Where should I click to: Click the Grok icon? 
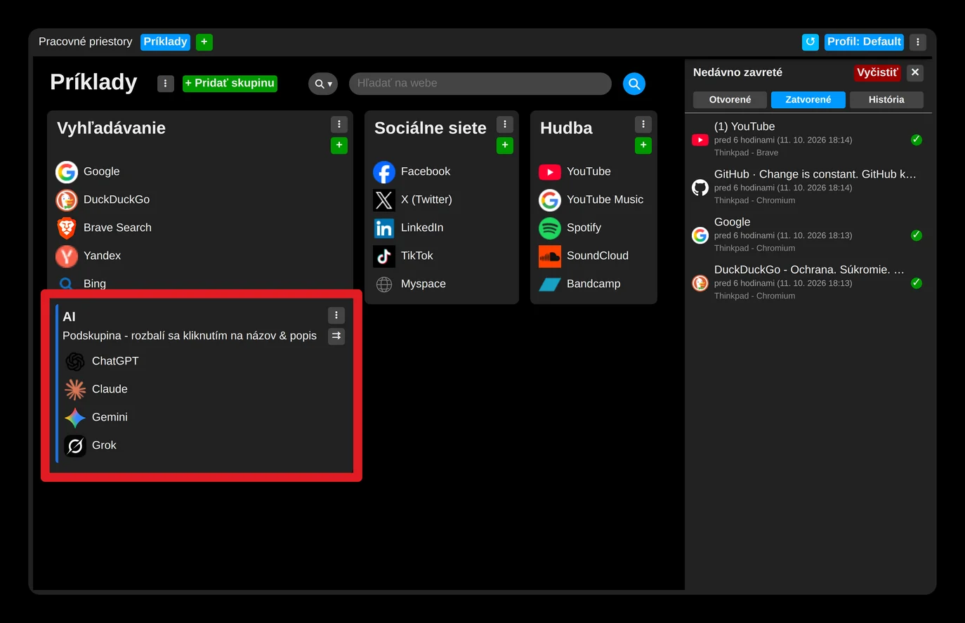[x=75, y=445]
